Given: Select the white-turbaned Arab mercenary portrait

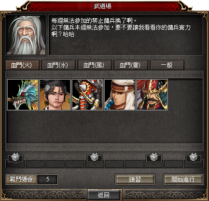Looking at the screenshot, I should click(120, 95).
